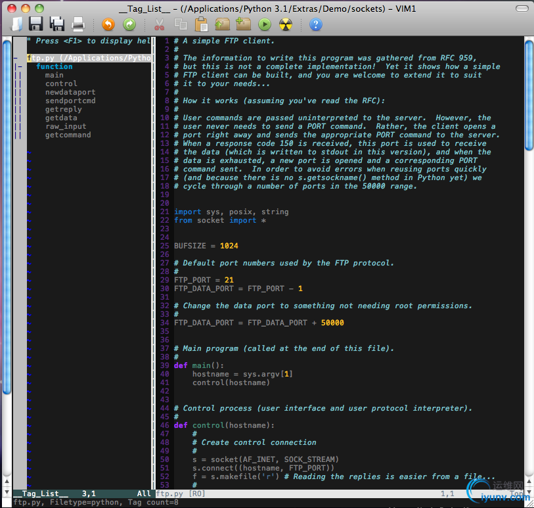
Task: Run script with green play icon
Action: [x=265, y=24]
